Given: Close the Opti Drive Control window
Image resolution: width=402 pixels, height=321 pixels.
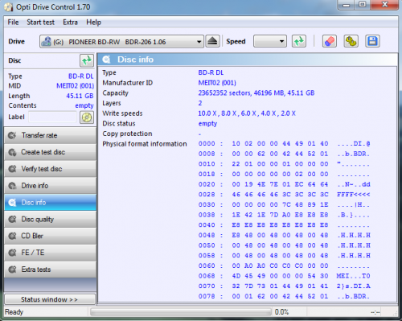Looking at the screenshot, I should pos(384,5).
